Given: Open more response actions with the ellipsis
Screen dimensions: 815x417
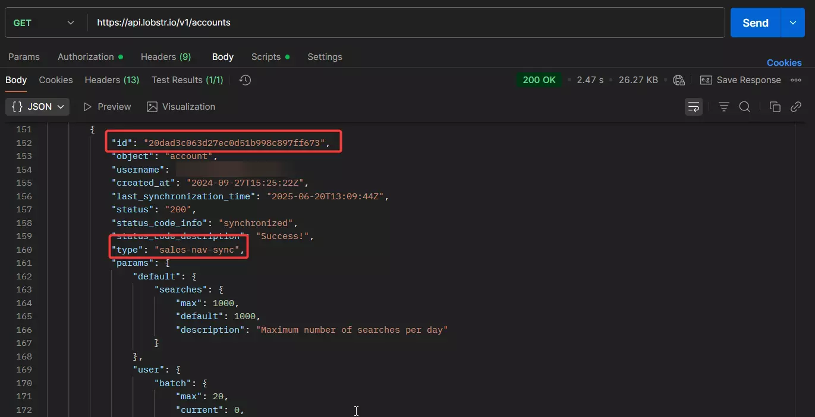Looking at the screenshot, I should (796, 79).
